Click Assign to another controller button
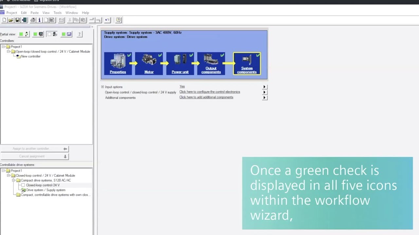This screenshot has width=419, height=235. pos(35,149)
